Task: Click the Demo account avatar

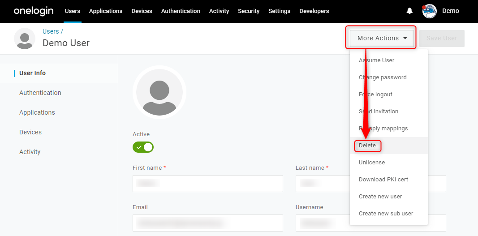Action: (430, 11)
